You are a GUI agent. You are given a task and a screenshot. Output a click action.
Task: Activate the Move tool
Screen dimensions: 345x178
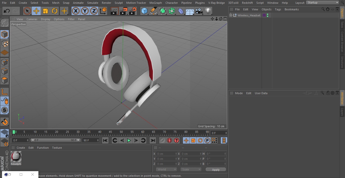coord(36,11)
